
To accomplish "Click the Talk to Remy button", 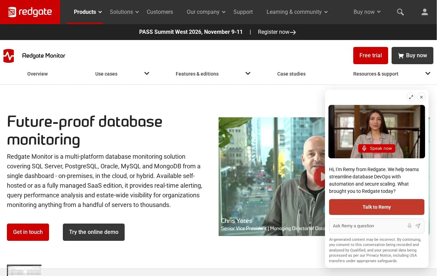I will click(x=377, y=207).
